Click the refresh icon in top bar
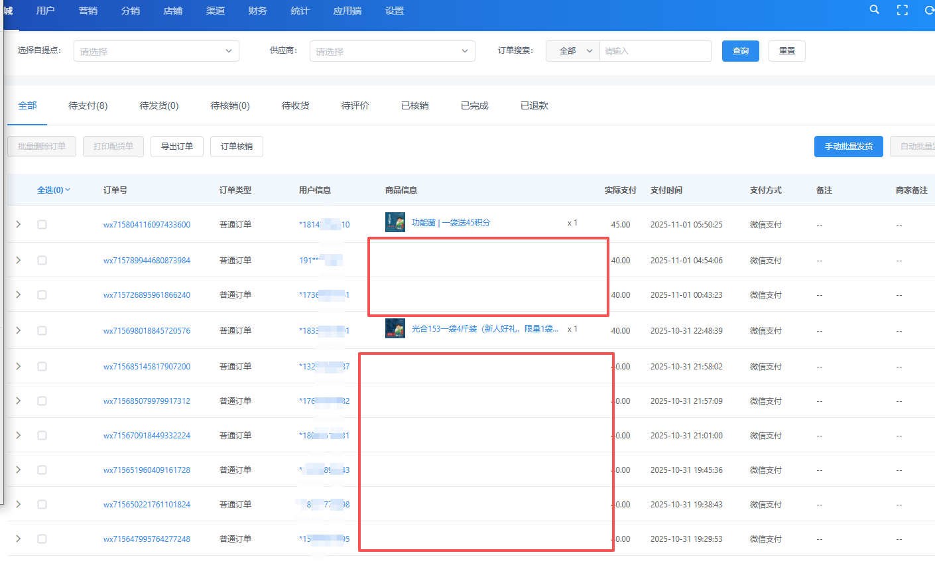The image size is (935, 583). (x=929, y=10)
